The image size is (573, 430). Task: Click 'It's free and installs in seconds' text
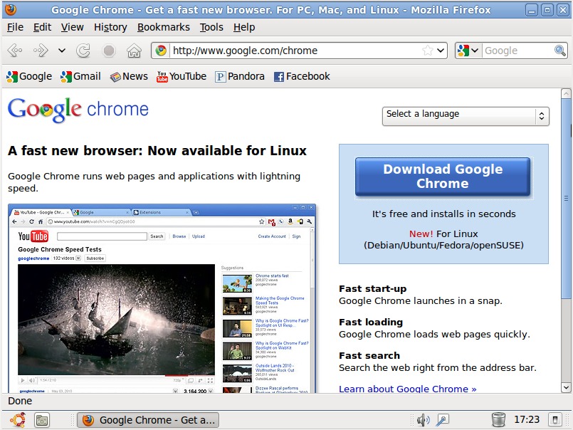(443, 214)
